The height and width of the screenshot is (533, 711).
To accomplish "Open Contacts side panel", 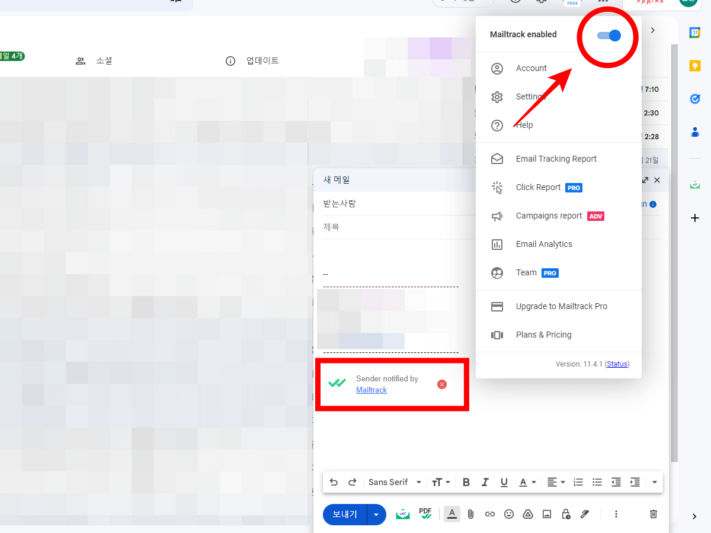I will pos(695,132).
